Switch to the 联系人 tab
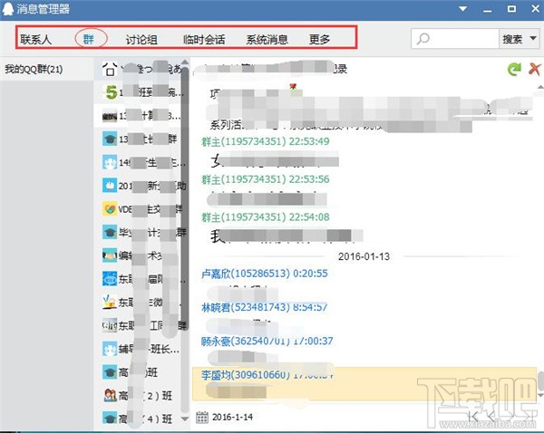Viewport: 544px width, 433px height. click(35, 39)
